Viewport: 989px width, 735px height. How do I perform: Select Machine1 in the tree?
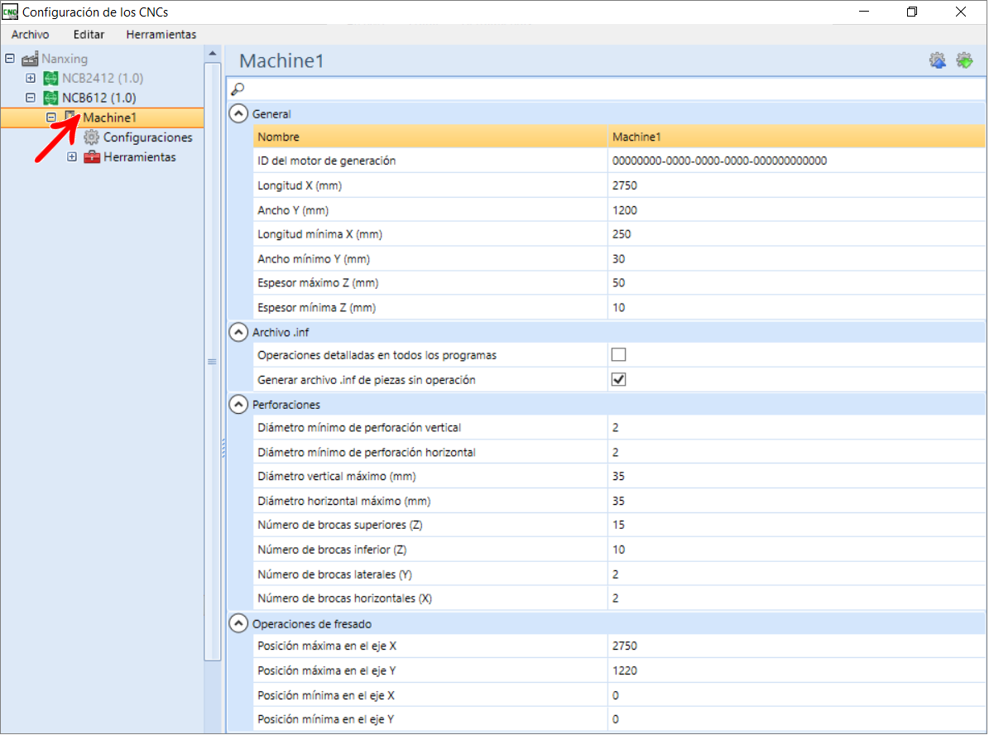110,118
